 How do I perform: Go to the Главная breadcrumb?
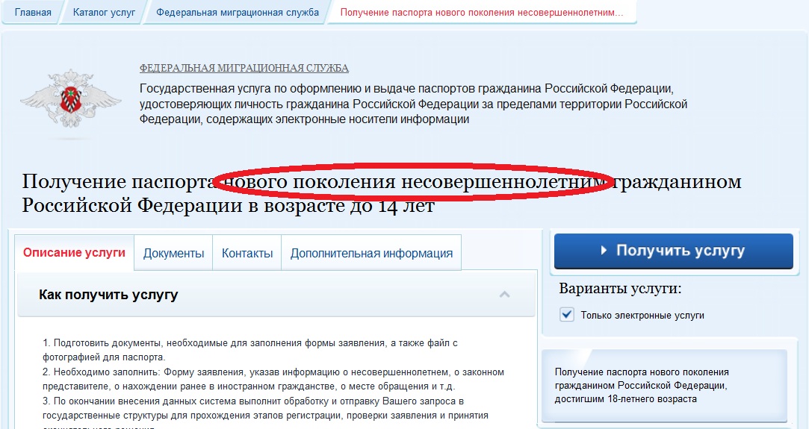33,13
